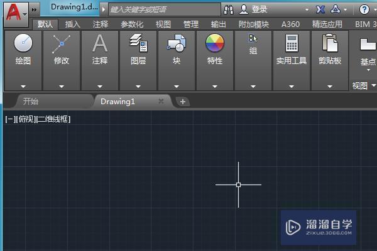Click the 组 group panel icon

pos(253,38)
